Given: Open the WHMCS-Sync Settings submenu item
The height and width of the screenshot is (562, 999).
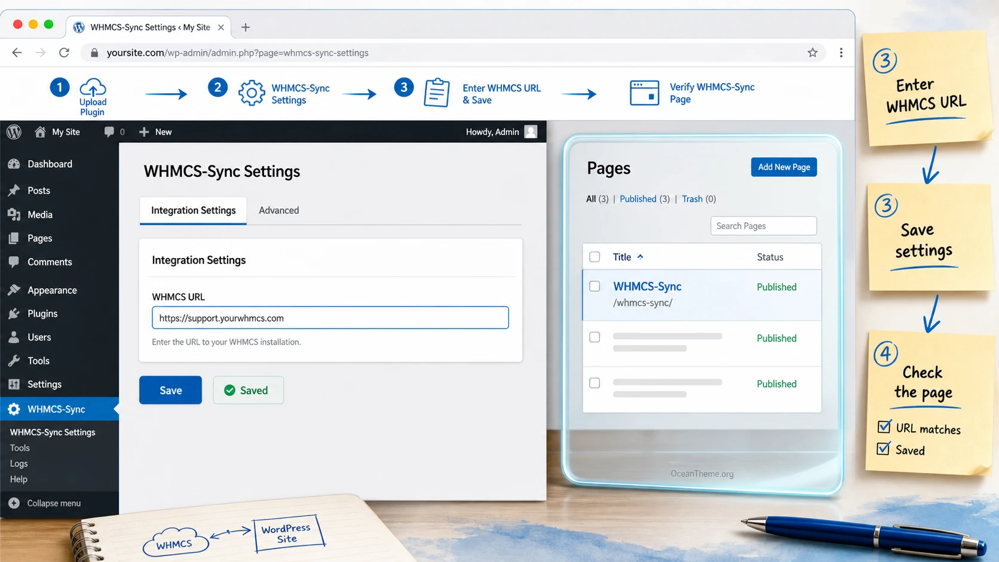Looking at the screenshot, I should coord(53,432).
